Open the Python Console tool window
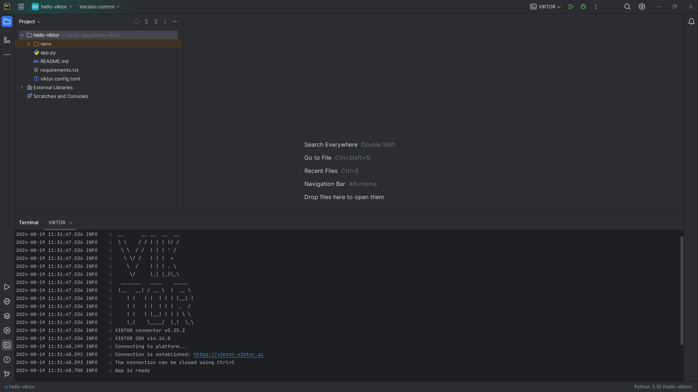Image resolution: width=698 pixels, height=392 pixels. tap(7, 301)
